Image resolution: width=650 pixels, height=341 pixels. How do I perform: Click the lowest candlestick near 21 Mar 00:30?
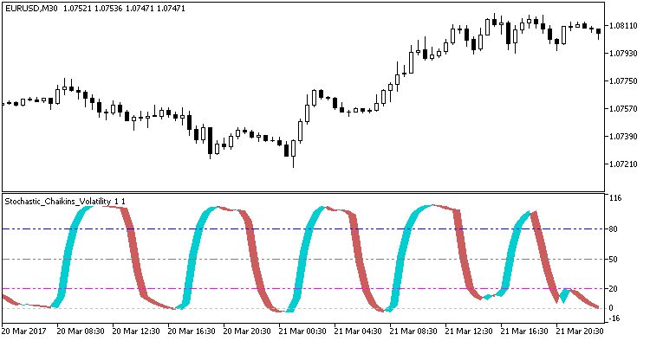[x=294, y=153]
